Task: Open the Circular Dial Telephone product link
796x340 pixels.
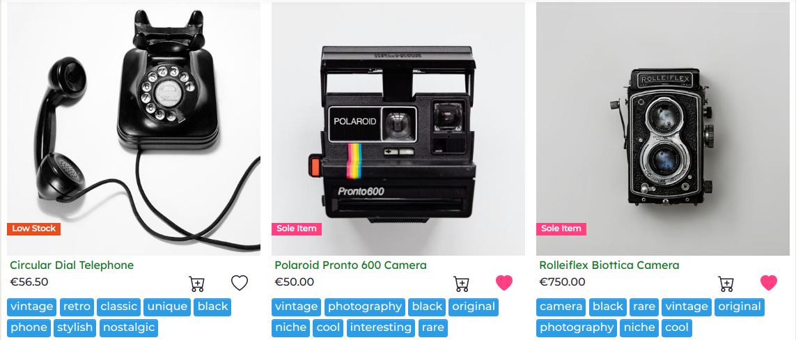Action: [x=72, y=265]
